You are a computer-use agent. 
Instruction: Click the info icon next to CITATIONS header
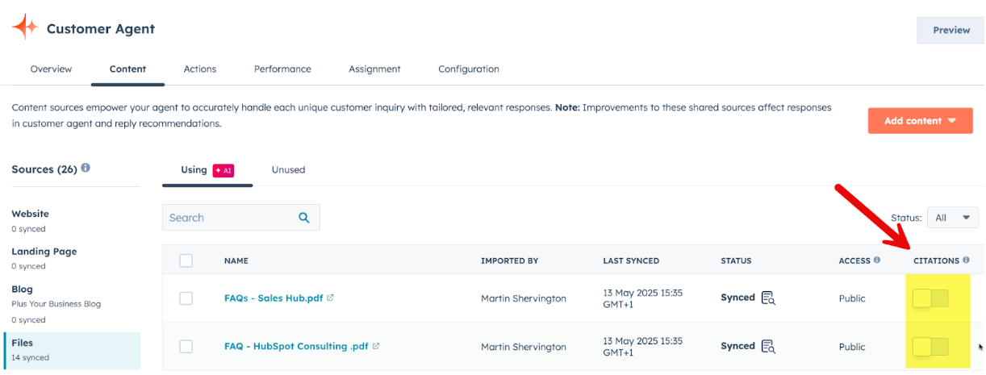point(966,260)
